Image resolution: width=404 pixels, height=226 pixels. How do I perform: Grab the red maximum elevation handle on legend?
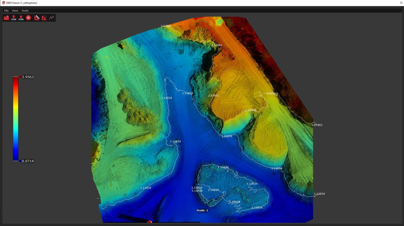click(x=20, y=77)
